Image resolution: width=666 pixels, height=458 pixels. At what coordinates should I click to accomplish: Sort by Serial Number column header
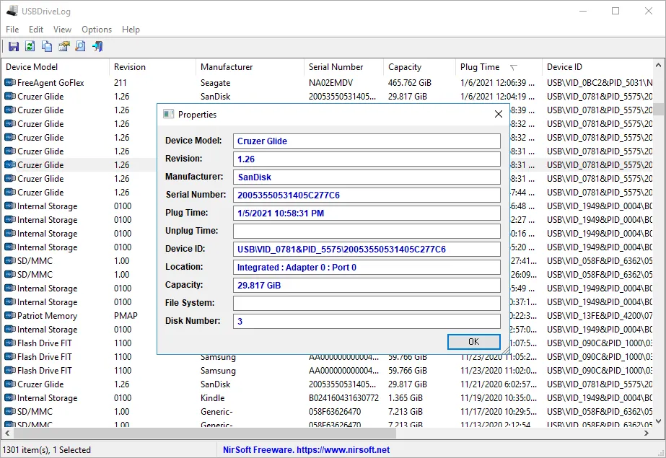(343, 66)
